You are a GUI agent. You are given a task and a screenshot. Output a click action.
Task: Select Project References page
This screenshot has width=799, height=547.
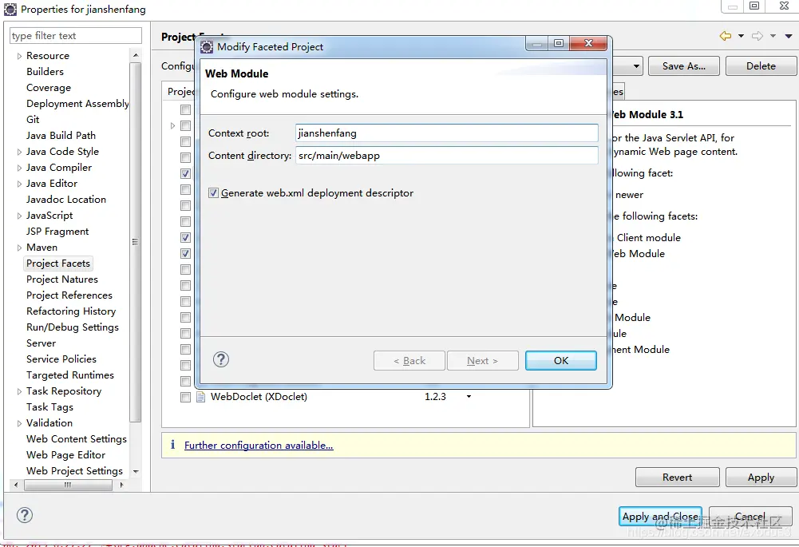(69, 295)
